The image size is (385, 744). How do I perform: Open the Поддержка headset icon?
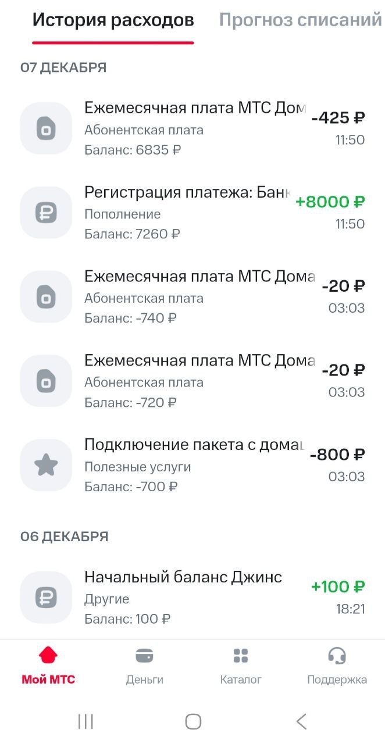pyautogui.click(x=337, y=656)
